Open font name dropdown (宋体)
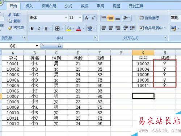 click(x=66, y=18)
